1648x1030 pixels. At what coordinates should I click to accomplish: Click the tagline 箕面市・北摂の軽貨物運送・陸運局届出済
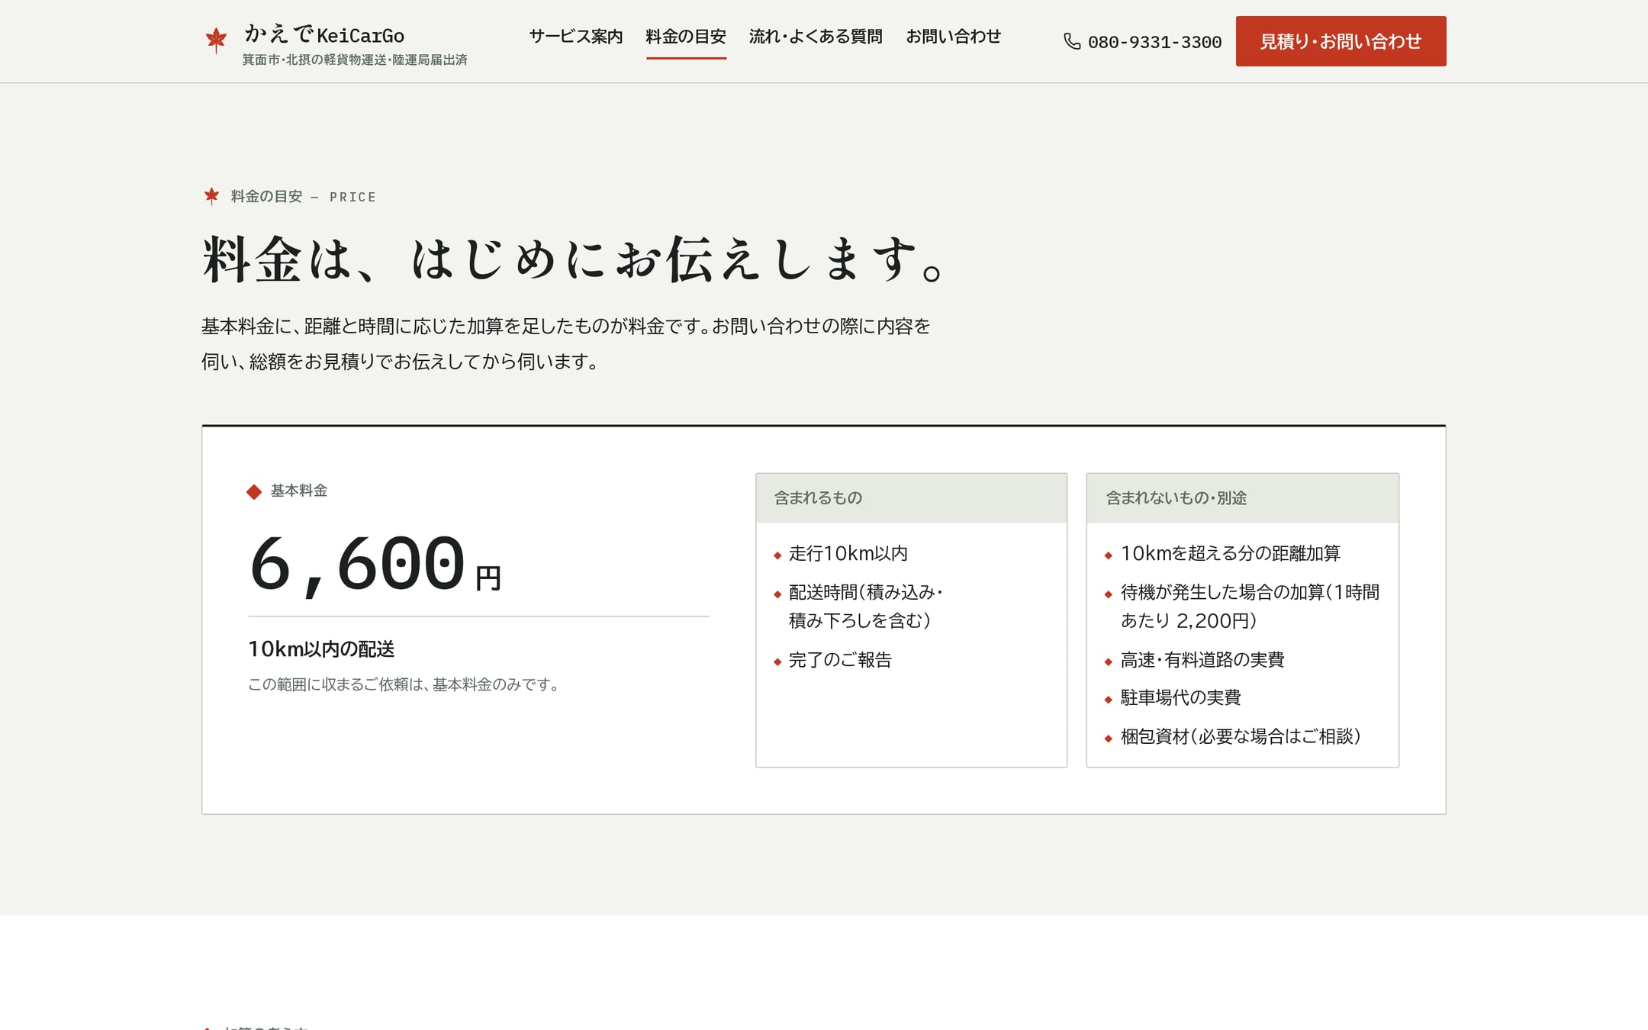(x=355, y=60)
